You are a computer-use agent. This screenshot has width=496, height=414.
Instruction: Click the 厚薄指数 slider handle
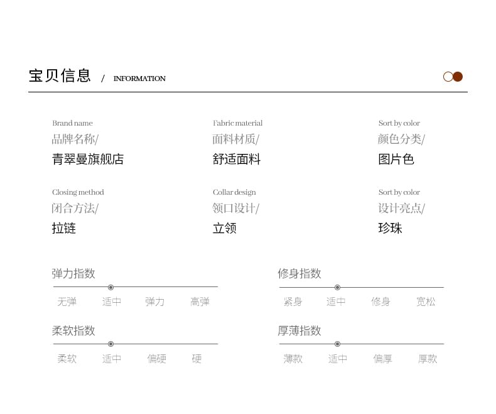click(x=337, y=344)
